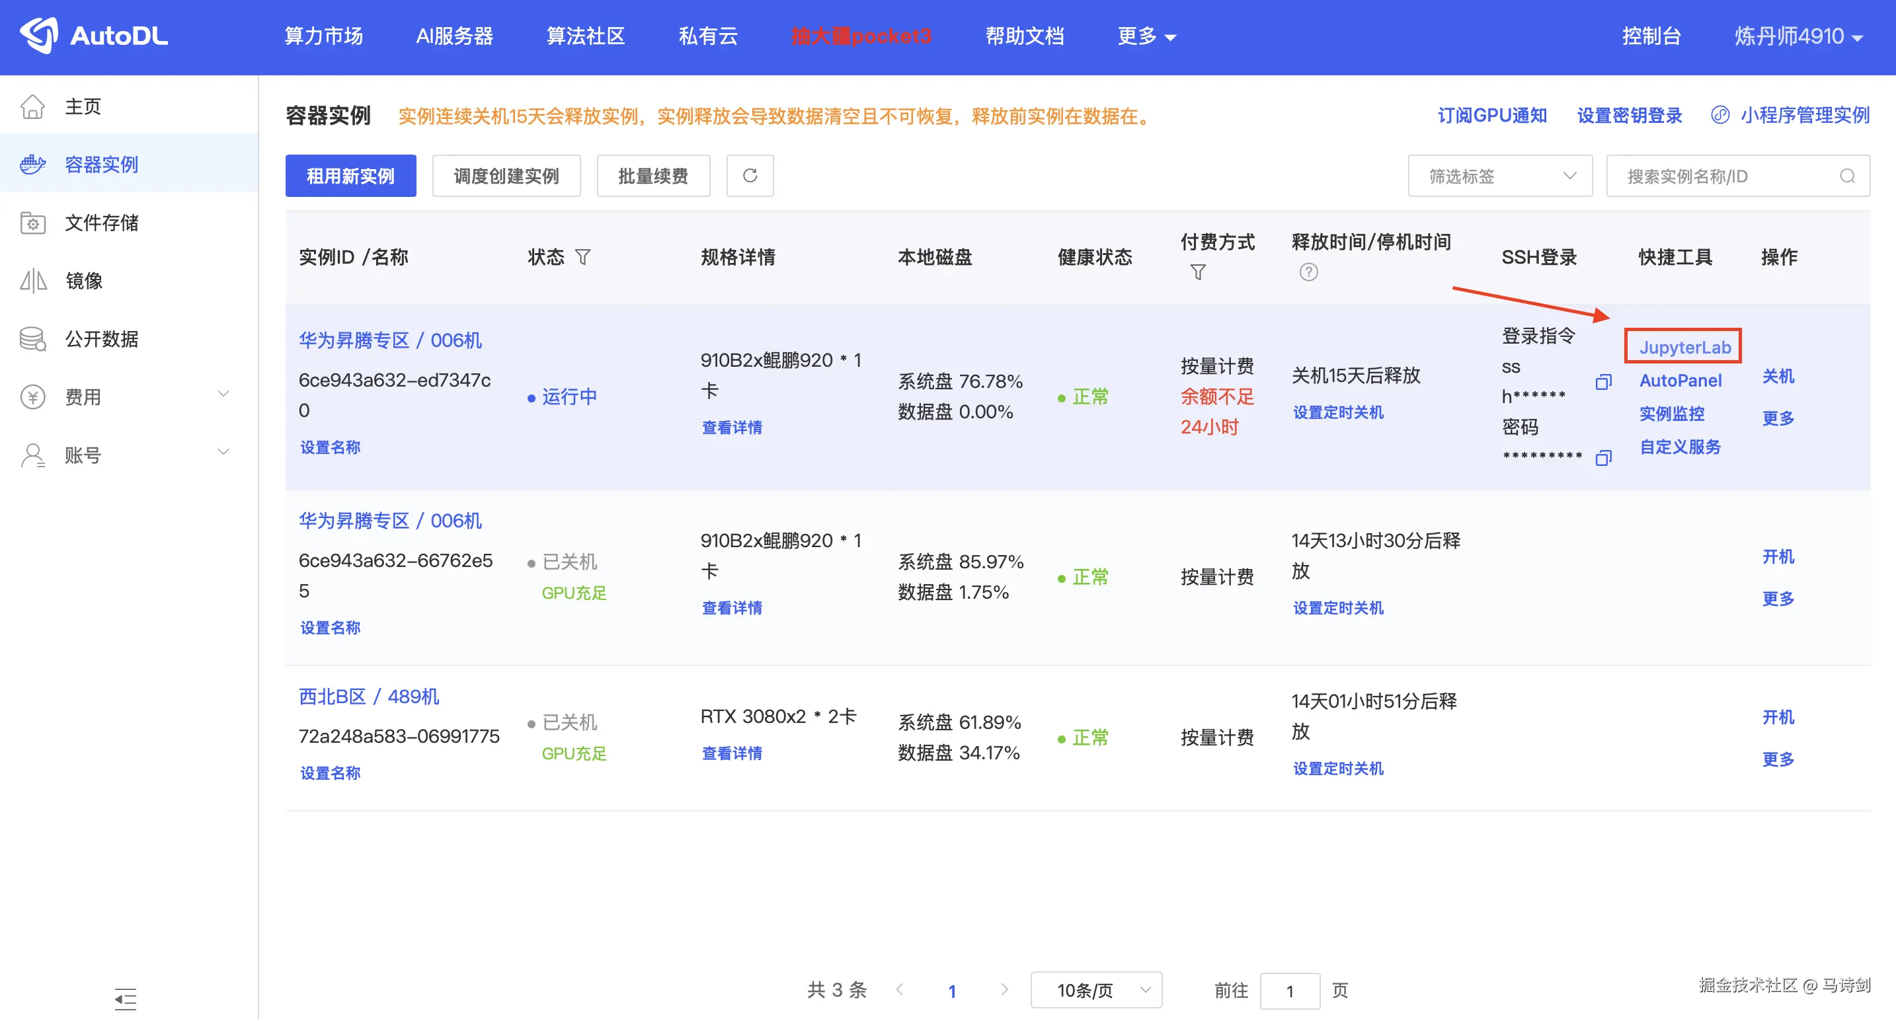The image size is (1896, 1019).
Task: Click the 租用新实例 button
Action: coord(350,176)
